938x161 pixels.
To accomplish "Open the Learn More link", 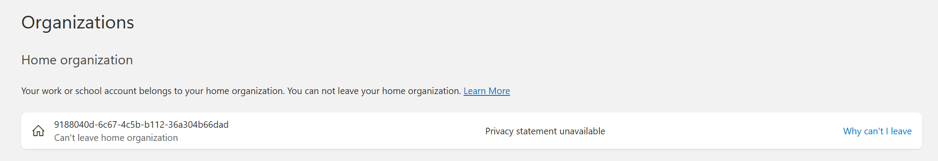I will pyautogui.click(x=487, y=91).
